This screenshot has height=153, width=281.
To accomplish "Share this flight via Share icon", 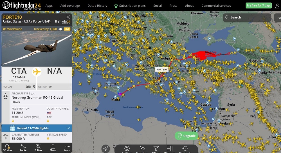I will pos(53,148).
